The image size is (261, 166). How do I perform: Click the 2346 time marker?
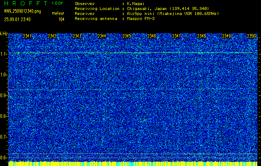pyautogui.click(x=151, y=36)
